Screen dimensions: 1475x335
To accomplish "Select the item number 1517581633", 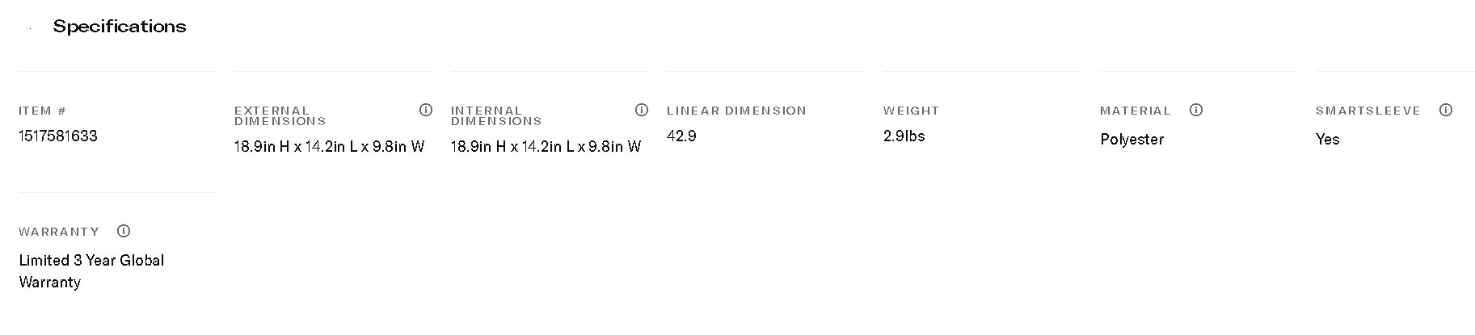I will click(58, 136).
